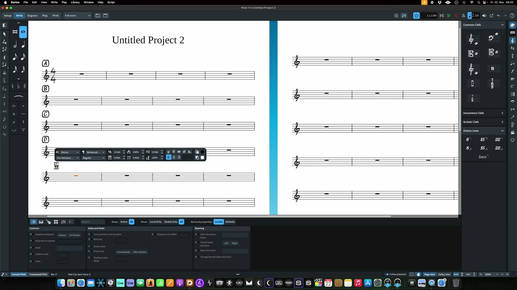
Task: Enable the Playback end offset property
Action: pyautogui.click(x=153, y=234)
